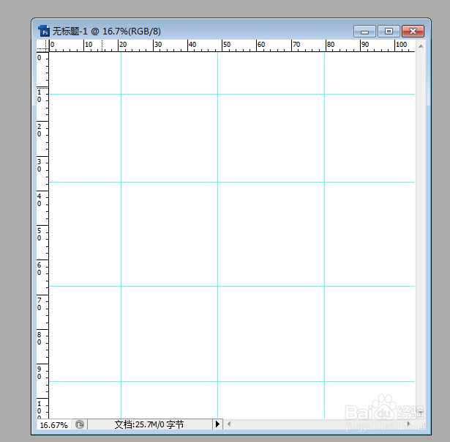The width and height of the screenshot is (450, 442).
Task: Click the ruler origin corner box
Action: (42, 45)
